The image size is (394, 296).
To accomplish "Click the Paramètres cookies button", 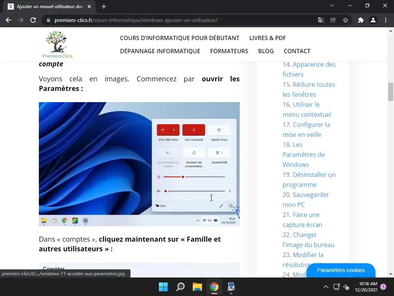I will tap(341, 270).
